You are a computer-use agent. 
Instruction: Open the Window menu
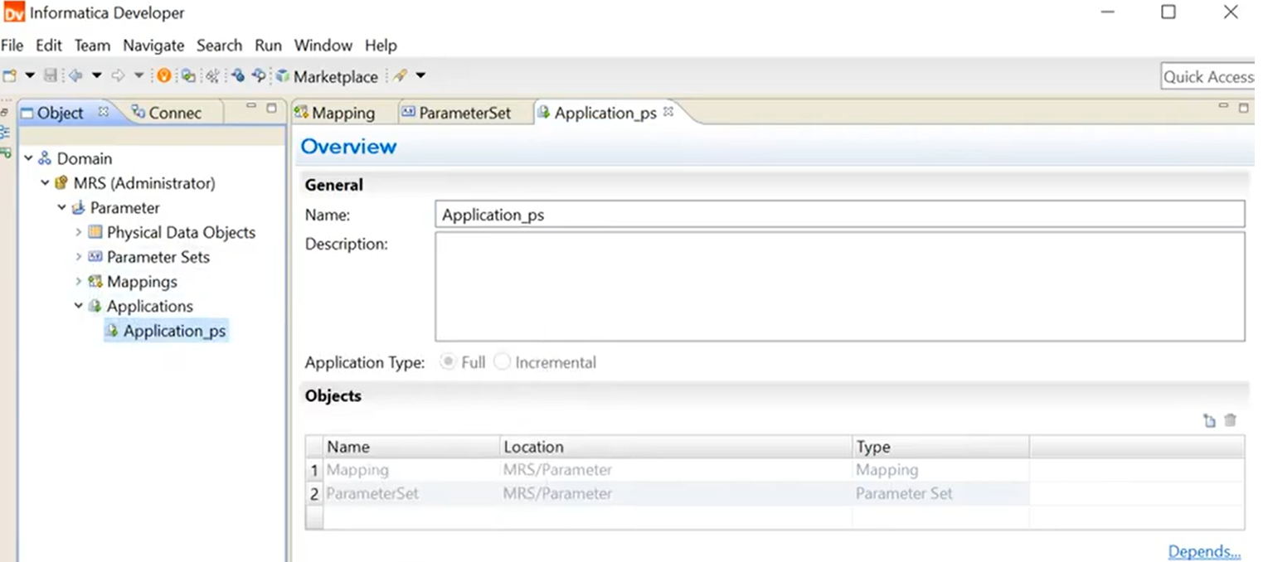coord(323,46)
